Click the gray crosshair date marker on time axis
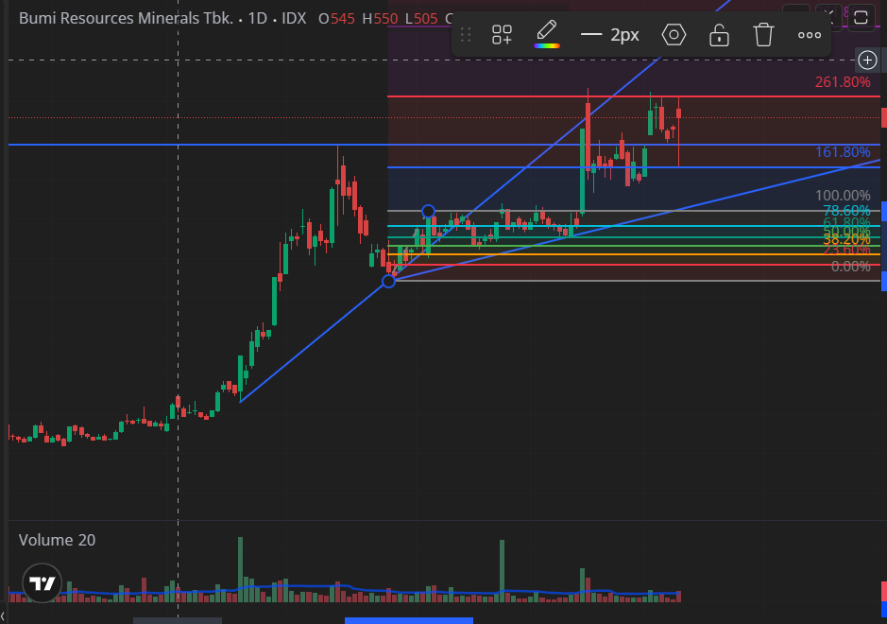887x624 pixels. (x=178, y=620)
